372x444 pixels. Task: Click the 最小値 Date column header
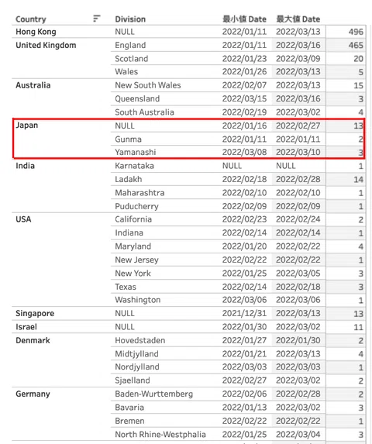pyautogui.click(x=244, y=19)
